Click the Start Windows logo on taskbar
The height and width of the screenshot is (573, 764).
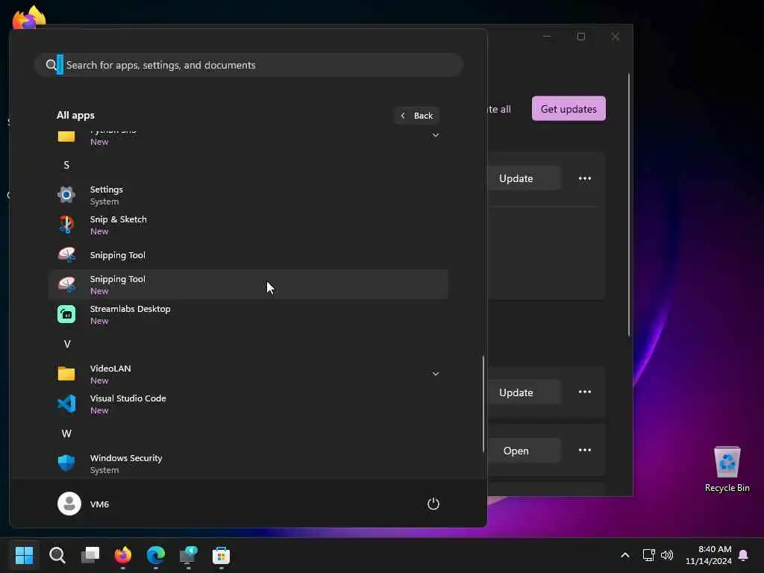(x=24, y=555)
